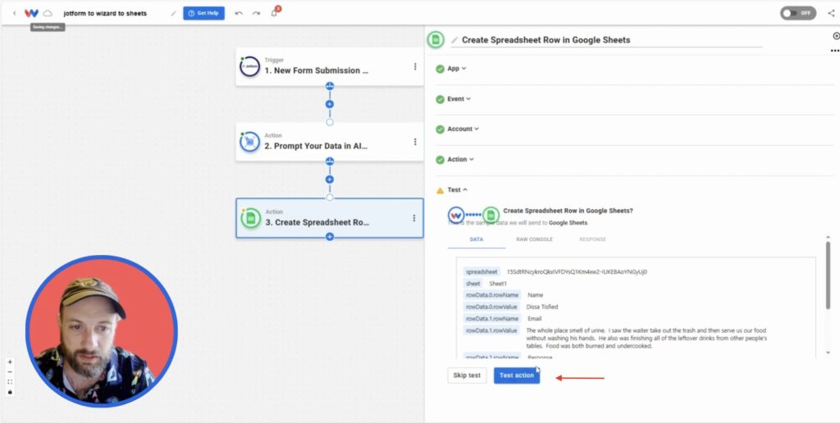Click Google Sheets icon on step 3 card

250,218
